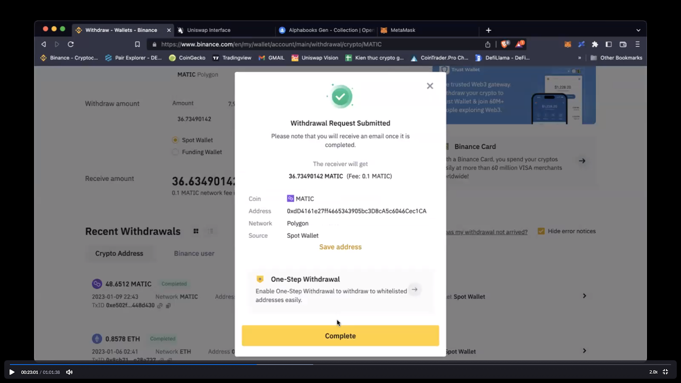Seek on the video progress bar
Screen dimensions: 681x383
coord(340,364)
